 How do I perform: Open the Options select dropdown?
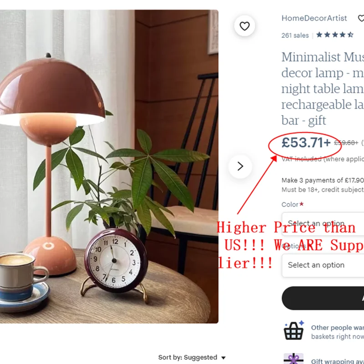click(x=323, y=265)
